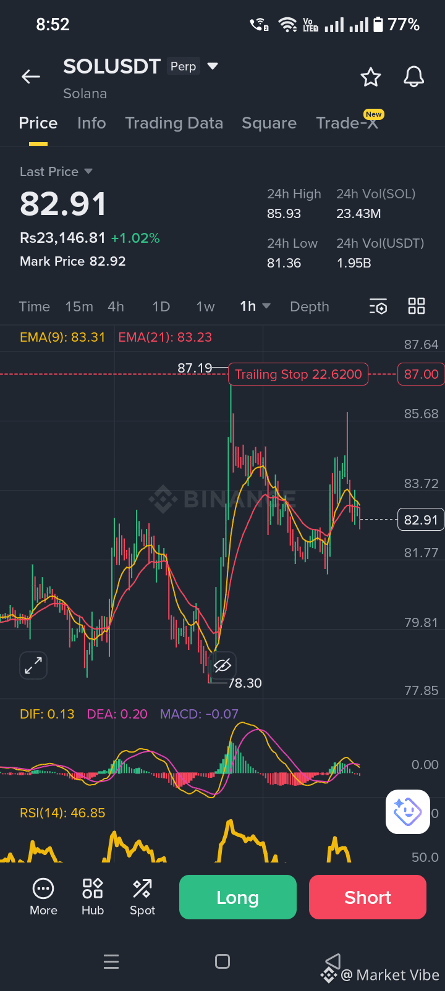This screenshot has width=445, height=991.
Task: Tap the back arrow icon
Action: tap(31, 77)
